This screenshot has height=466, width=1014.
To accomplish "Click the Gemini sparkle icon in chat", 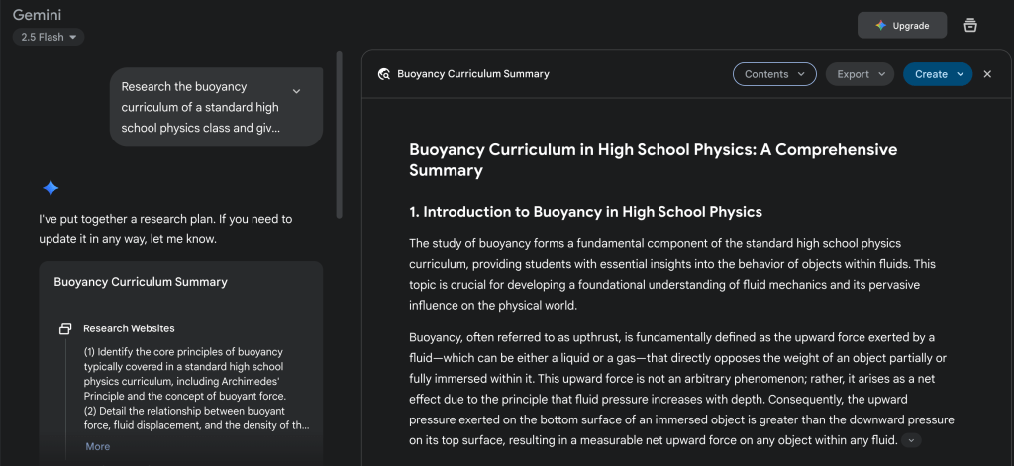I will pos(51,188).
